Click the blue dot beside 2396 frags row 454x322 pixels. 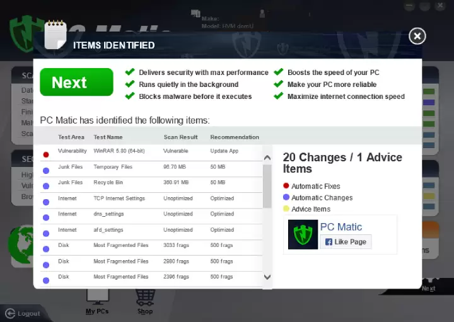click(46, 280)
